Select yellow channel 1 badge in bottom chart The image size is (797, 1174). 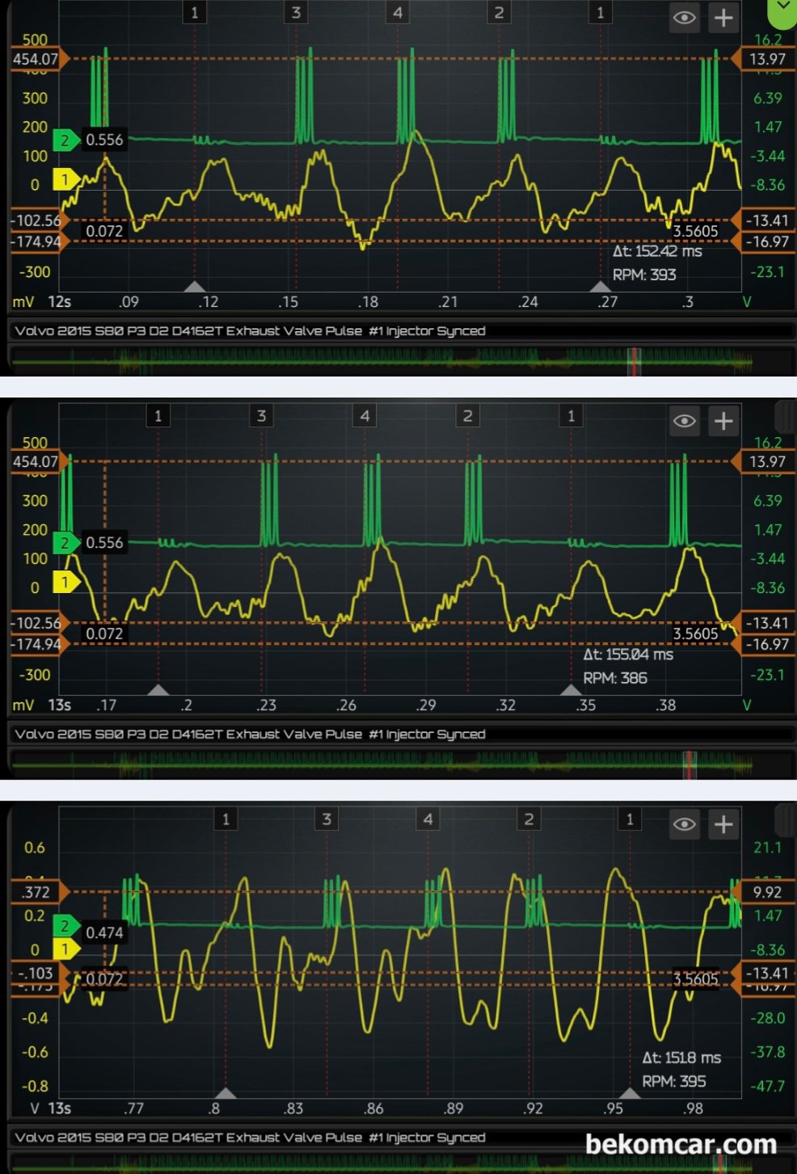pos(65,949)
